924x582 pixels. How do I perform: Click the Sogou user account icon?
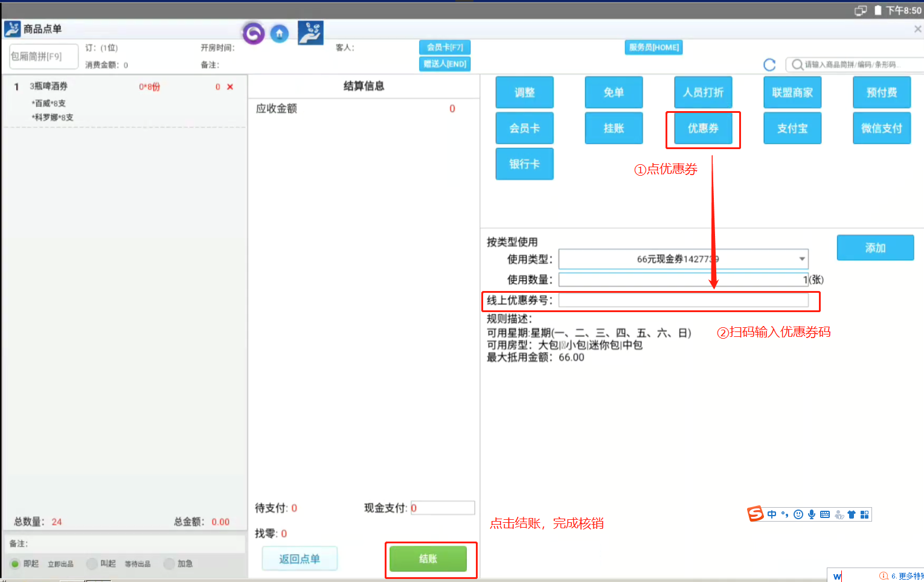[839, 515]
